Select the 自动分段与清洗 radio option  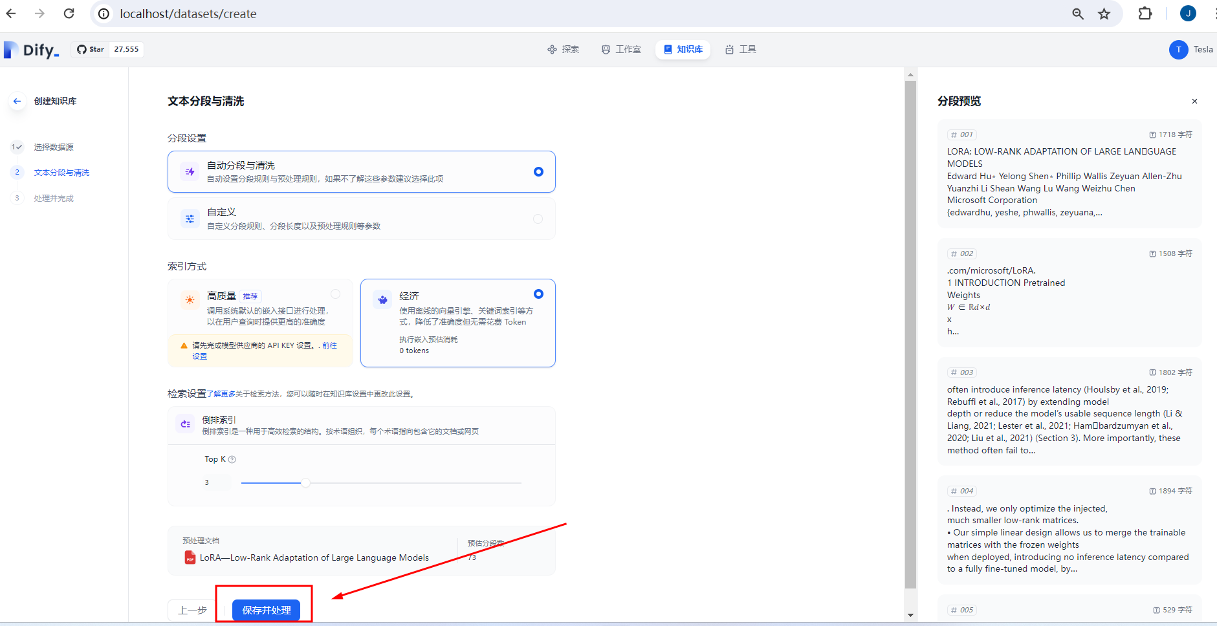(538, 171)
